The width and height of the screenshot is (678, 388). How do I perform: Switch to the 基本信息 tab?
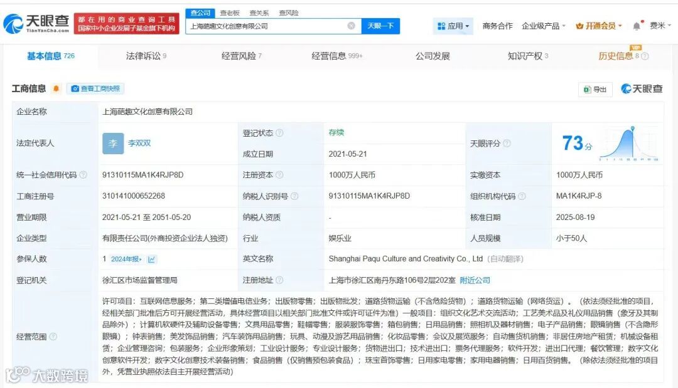coord(51,56)
